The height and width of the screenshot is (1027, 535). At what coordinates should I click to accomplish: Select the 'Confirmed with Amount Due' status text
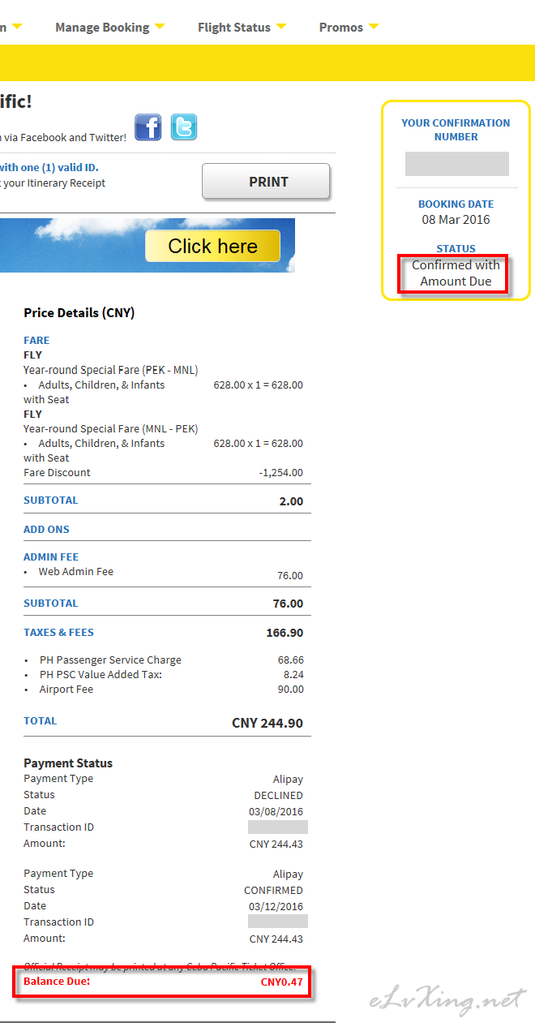(x=456, y=273)
